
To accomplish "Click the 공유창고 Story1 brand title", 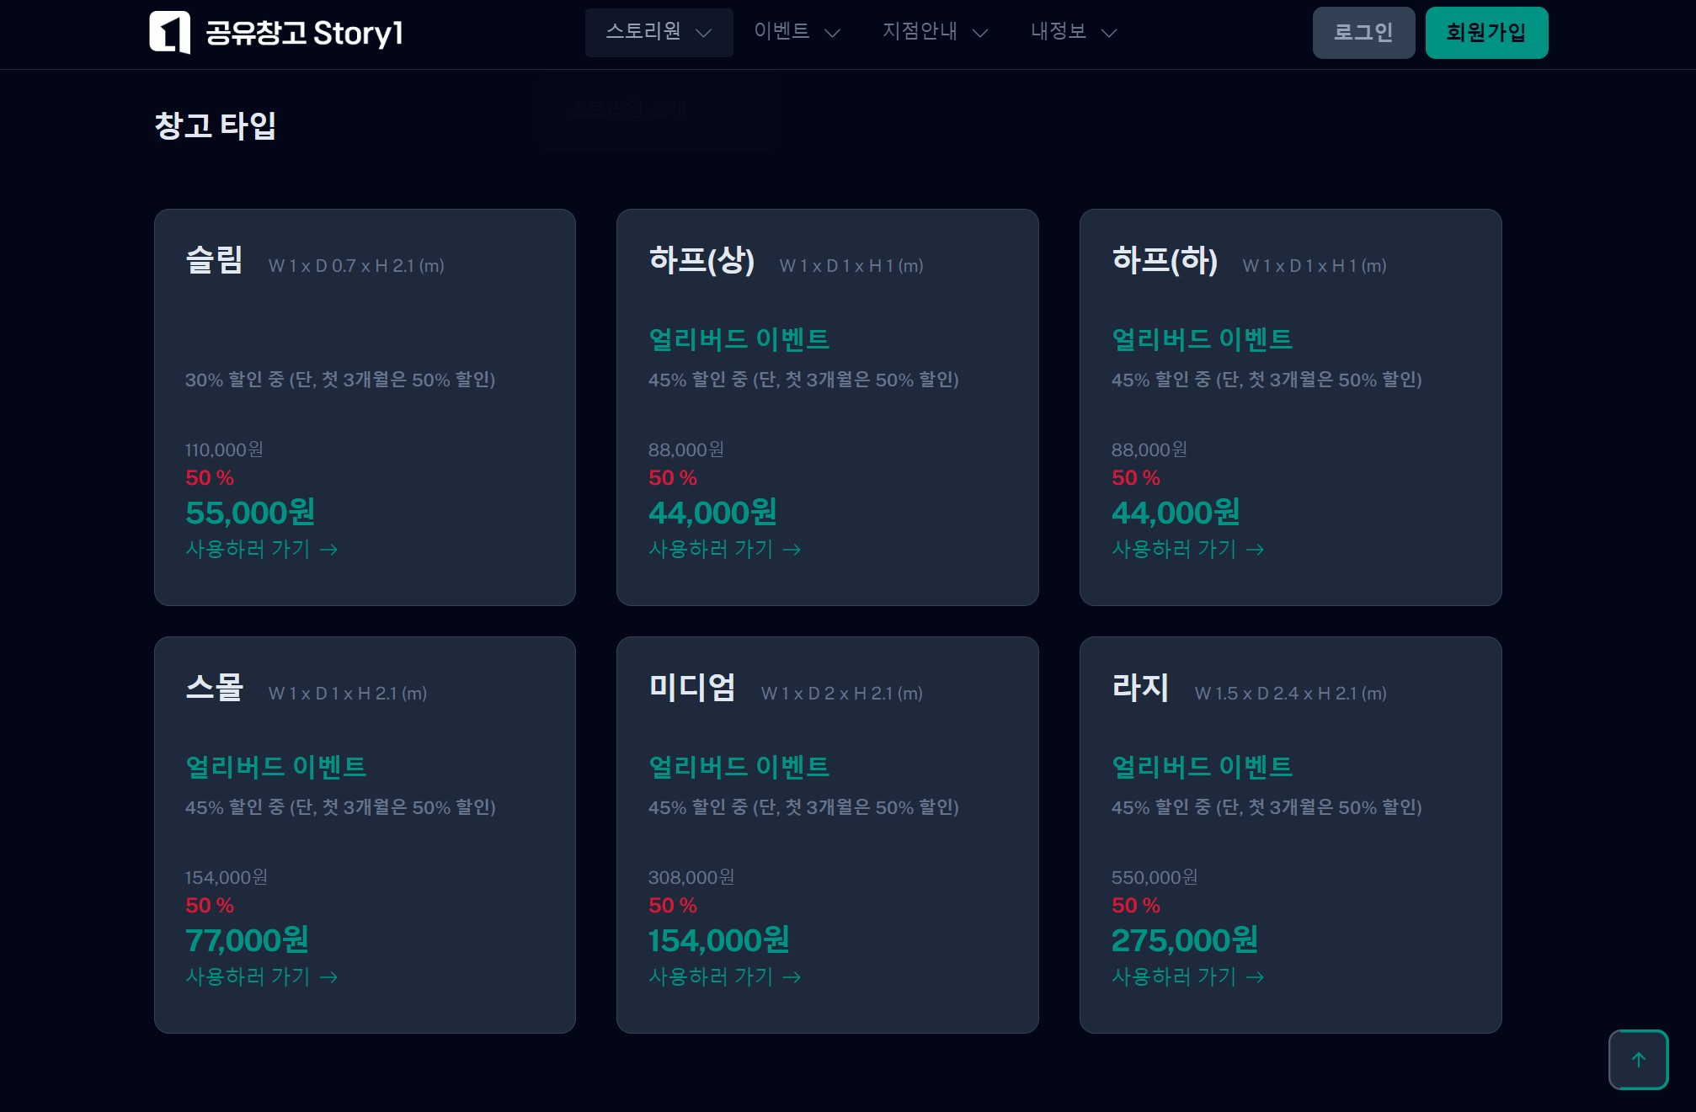I will coord(304,34).
